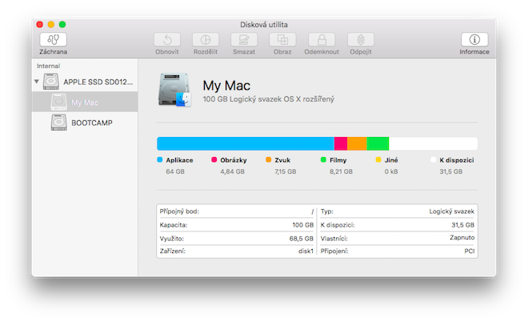Click the 7,15 GB value
Viewport: 528px width, 322px height.
[x=286, y=171]
